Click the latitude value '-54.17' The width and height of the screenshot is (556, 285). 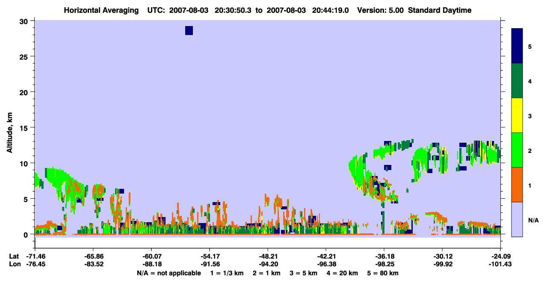tap(209, 256)
